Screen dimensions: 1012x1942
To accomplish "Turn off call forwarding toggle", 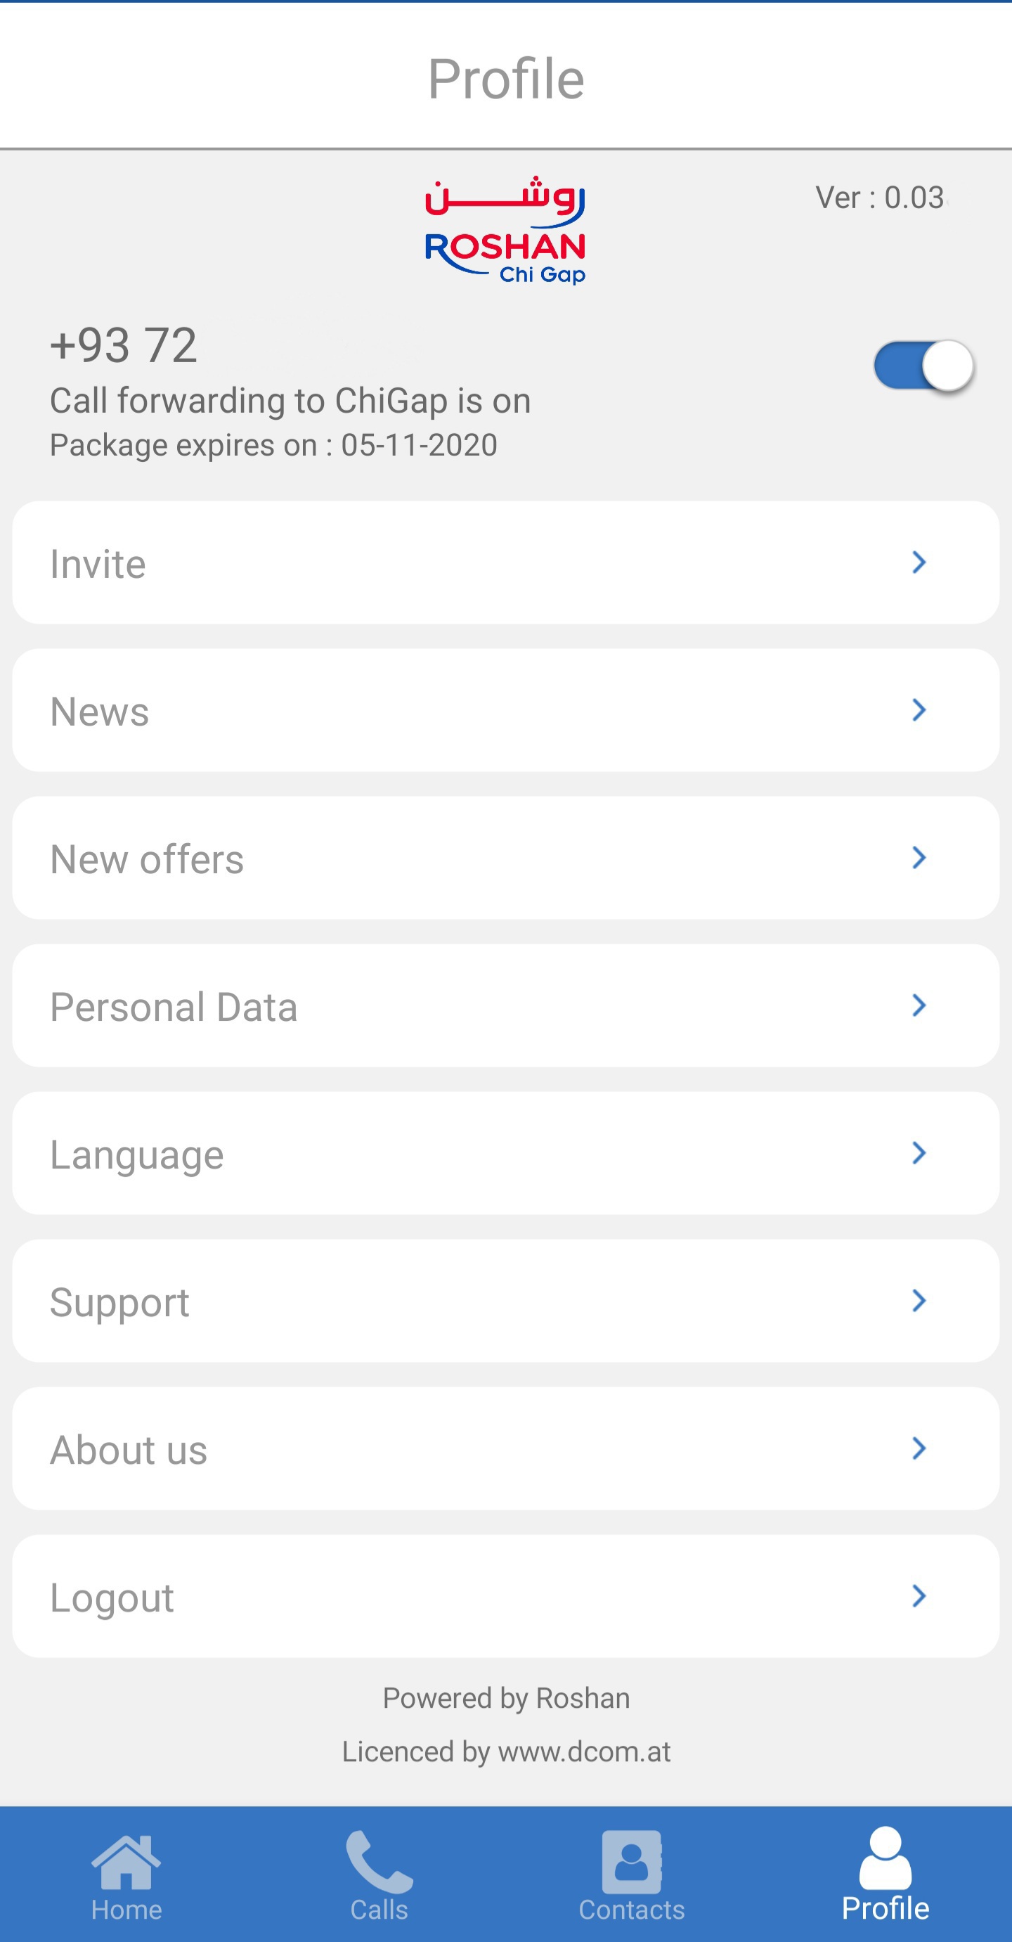I will click(x=923, y=366).
